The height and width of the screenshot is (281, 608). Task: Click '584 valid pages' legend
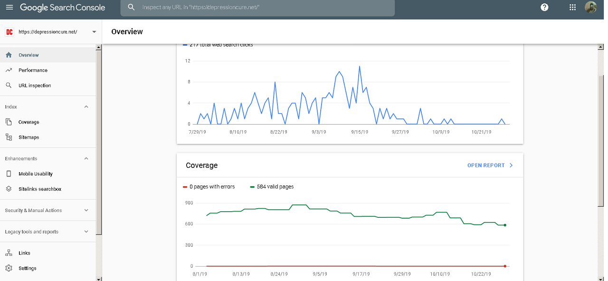(272, 187)
